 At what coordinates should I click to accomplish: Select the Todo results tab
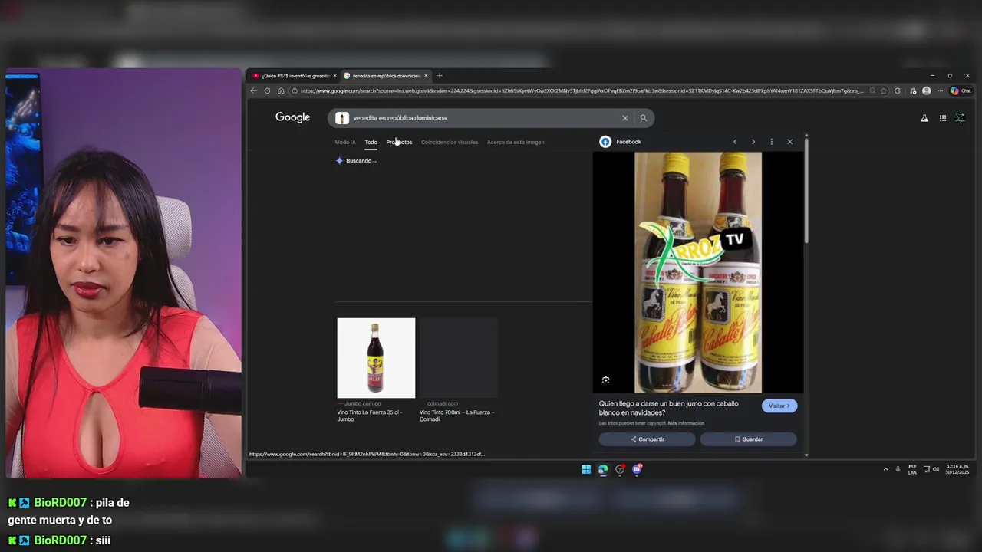(x=371, y=142)
